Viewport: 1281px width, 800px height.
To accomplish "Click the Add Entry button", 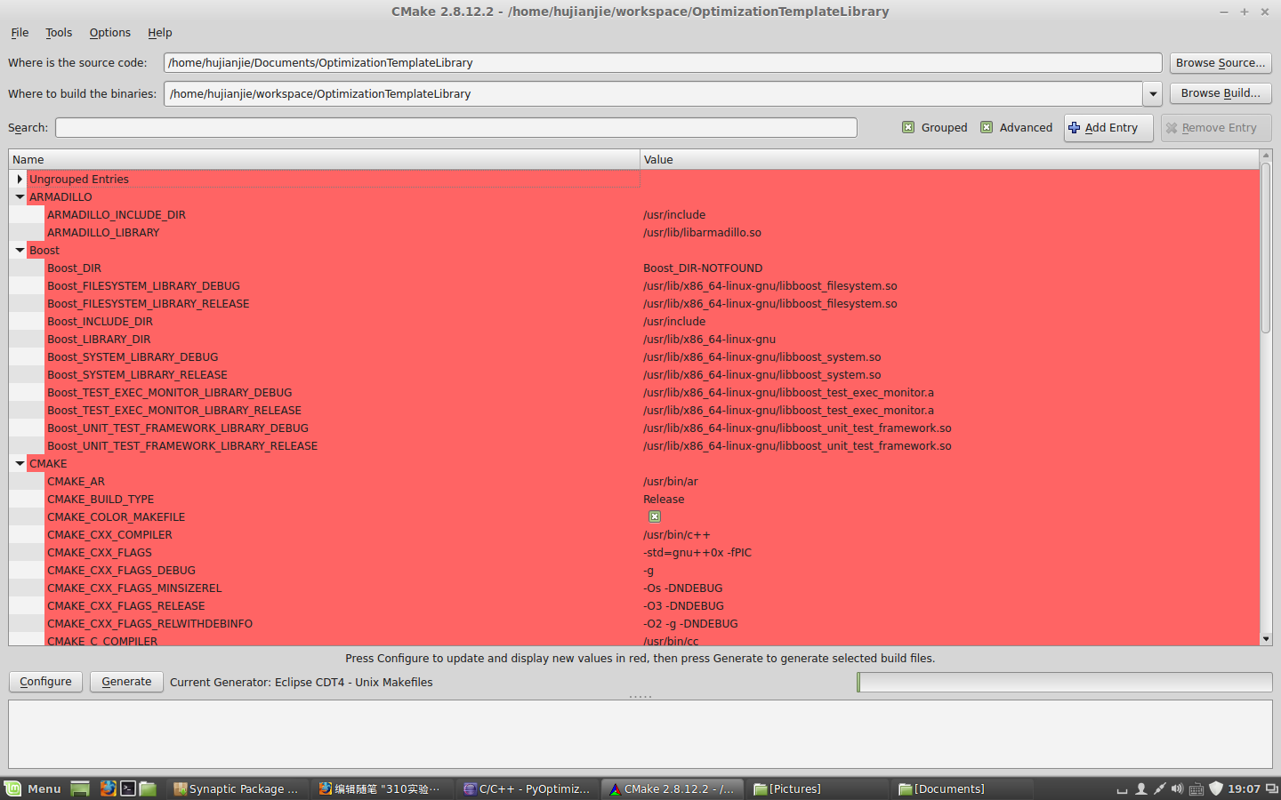I will point(1108,127).
